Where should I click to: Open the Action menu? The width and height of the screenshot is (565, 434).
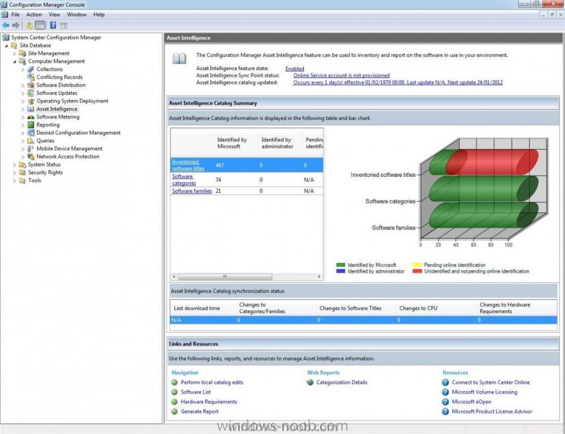click(x=34, y=14)
